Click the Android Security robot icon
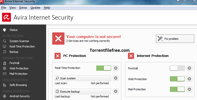This screenshot has width=197, height=100. pyautogui.click(x=5, y=96)
